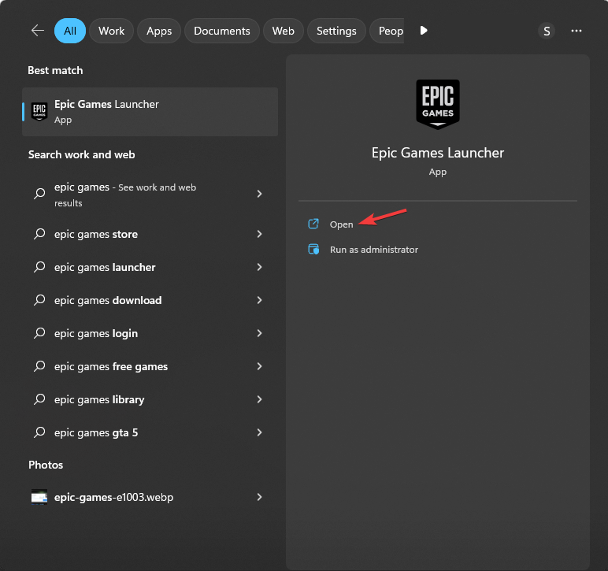608x571 pixels.
Task: Select 'epic games login' suggestion
Action: [150, 333]
